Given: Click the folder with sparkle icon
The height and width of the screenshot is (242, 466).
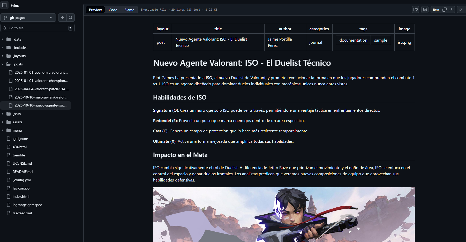Looking at the screenshot, I should [416, 10].
